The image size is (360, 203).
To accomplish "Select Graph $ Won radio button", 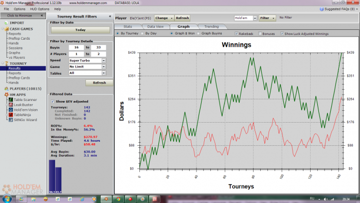I will 171,33.
